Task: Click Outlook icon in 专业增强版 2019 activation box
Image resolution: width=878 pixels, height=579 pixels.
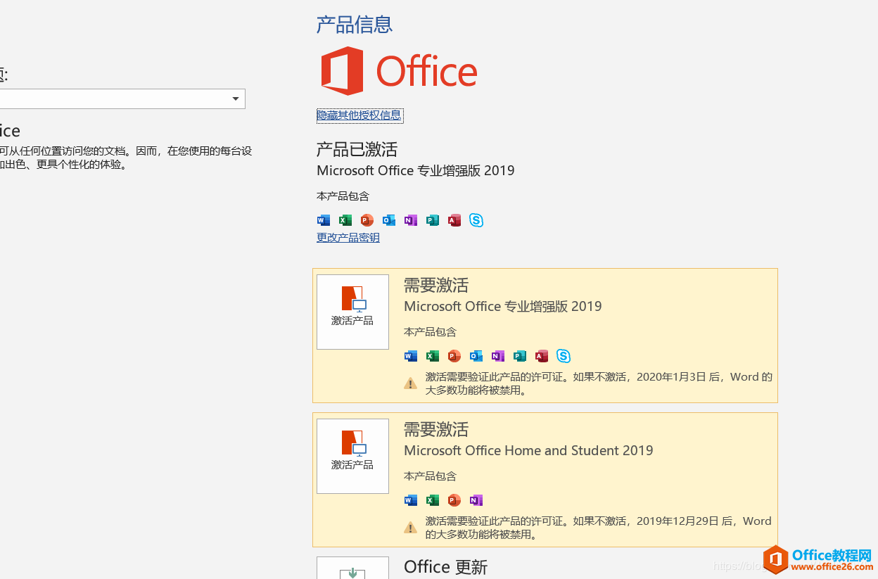Action: tap(476, 356)
